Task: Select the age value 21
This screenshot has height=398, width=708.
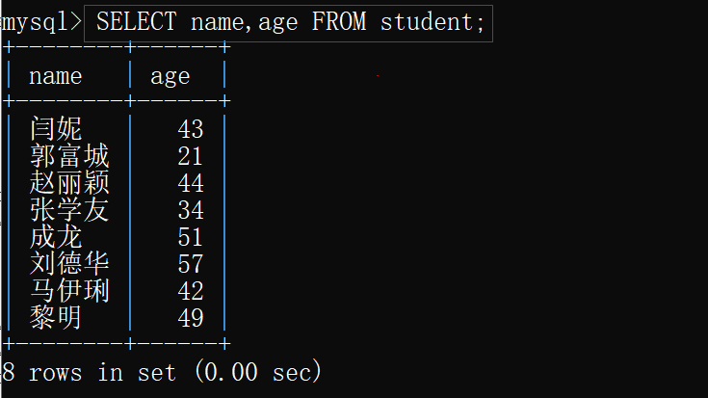Action: point(191,155)
